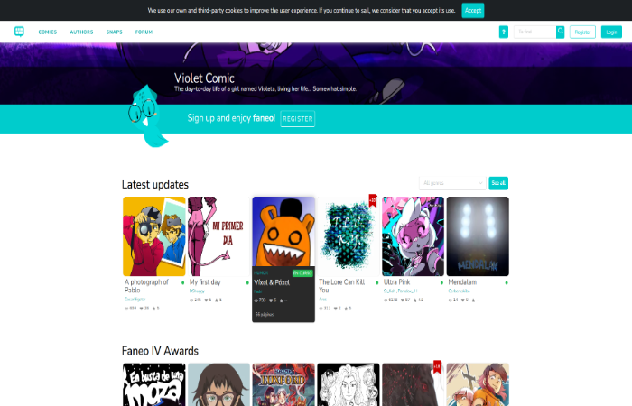Open the Forum link

[x=144, y=32]
